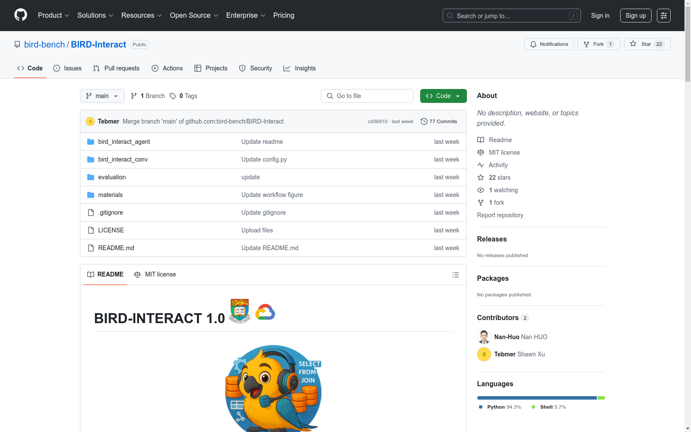The width and height of the screenshot is (691, 432).
Task: Click the README.md file icon
Action: point(91,248)
